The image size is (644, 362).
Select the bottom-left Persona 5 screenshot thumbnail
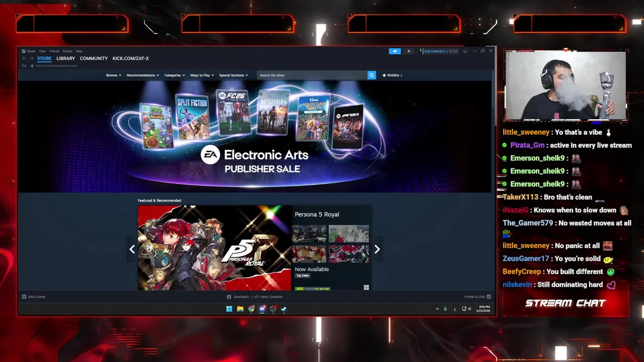point(309,254)
